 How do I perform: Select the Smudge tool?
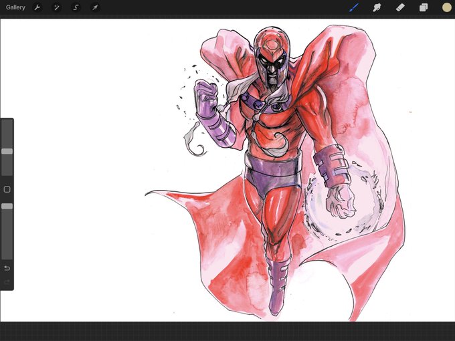pyautogui.click(x=377, y=7)
